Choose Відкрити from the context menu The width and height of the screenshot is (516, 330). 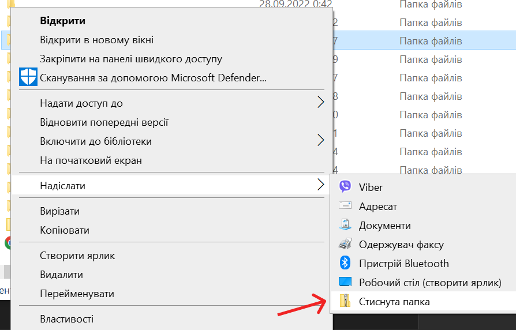coord(62,21)
